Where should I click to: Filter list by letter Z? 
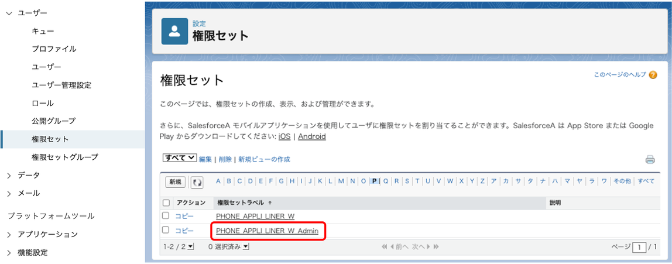click(x=482, y=181)
